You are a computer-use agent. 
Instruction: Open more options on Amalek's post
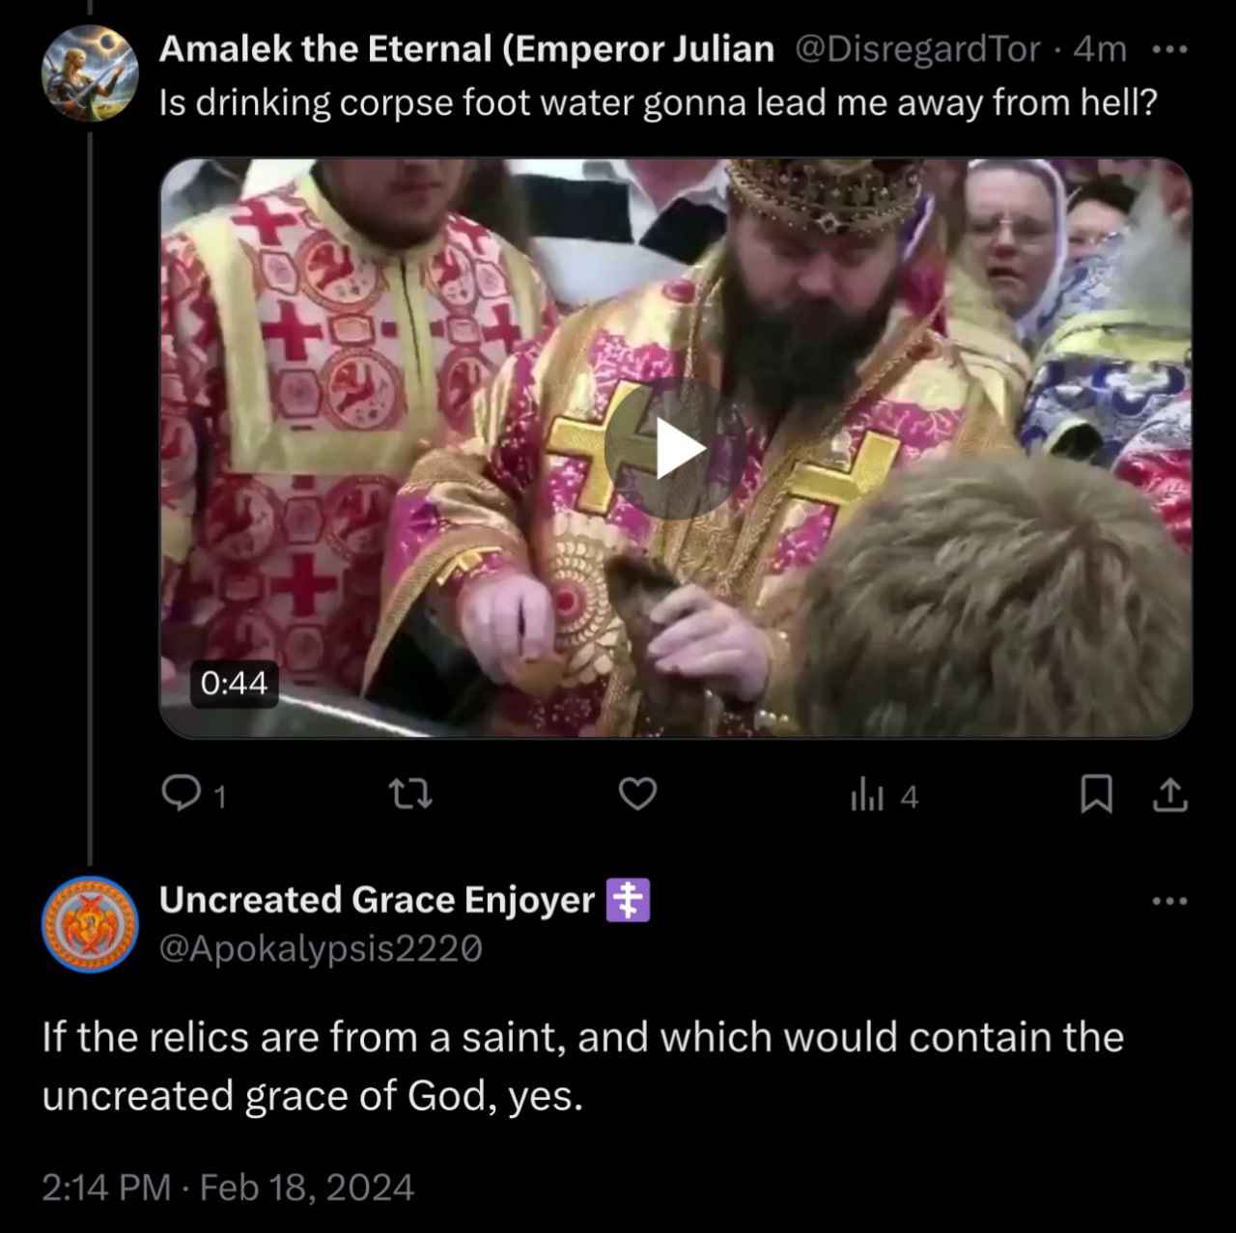pos(1169,48)
